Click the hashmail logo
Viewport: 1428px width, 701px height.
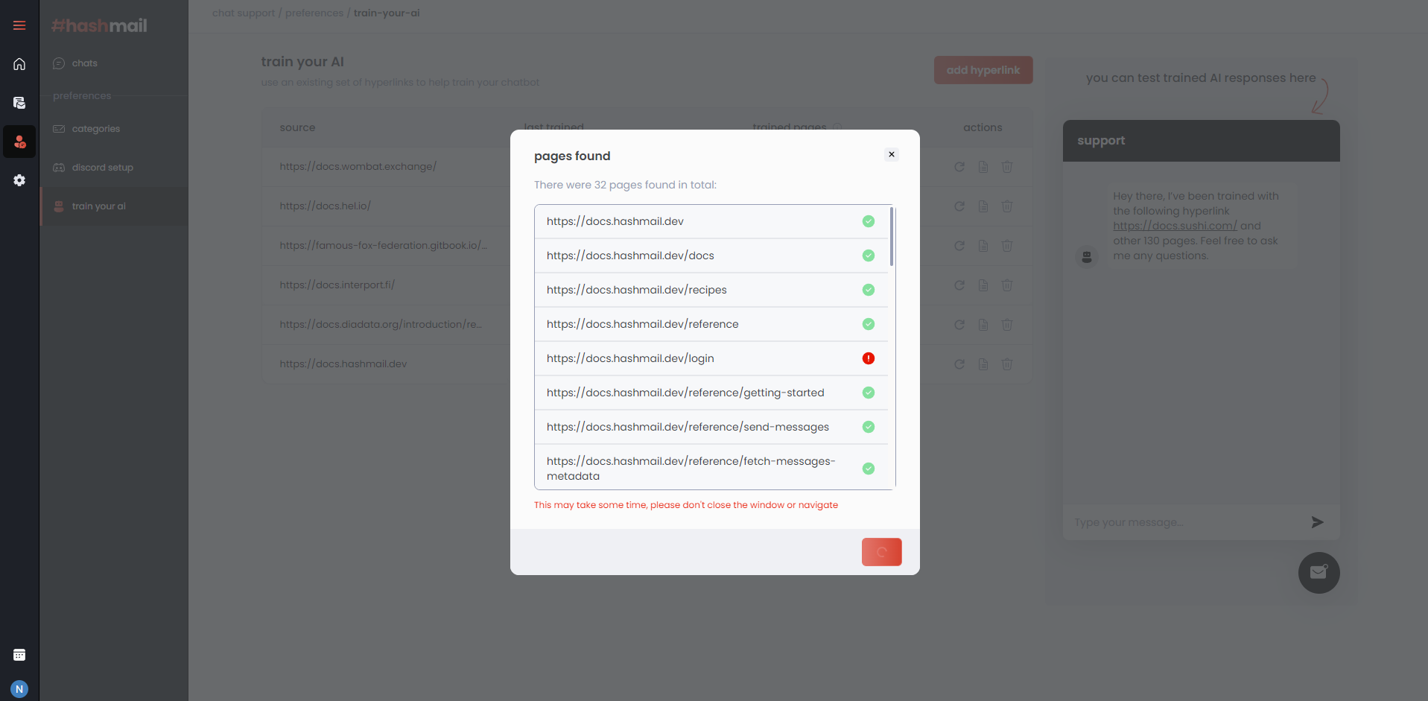[99, 25]
